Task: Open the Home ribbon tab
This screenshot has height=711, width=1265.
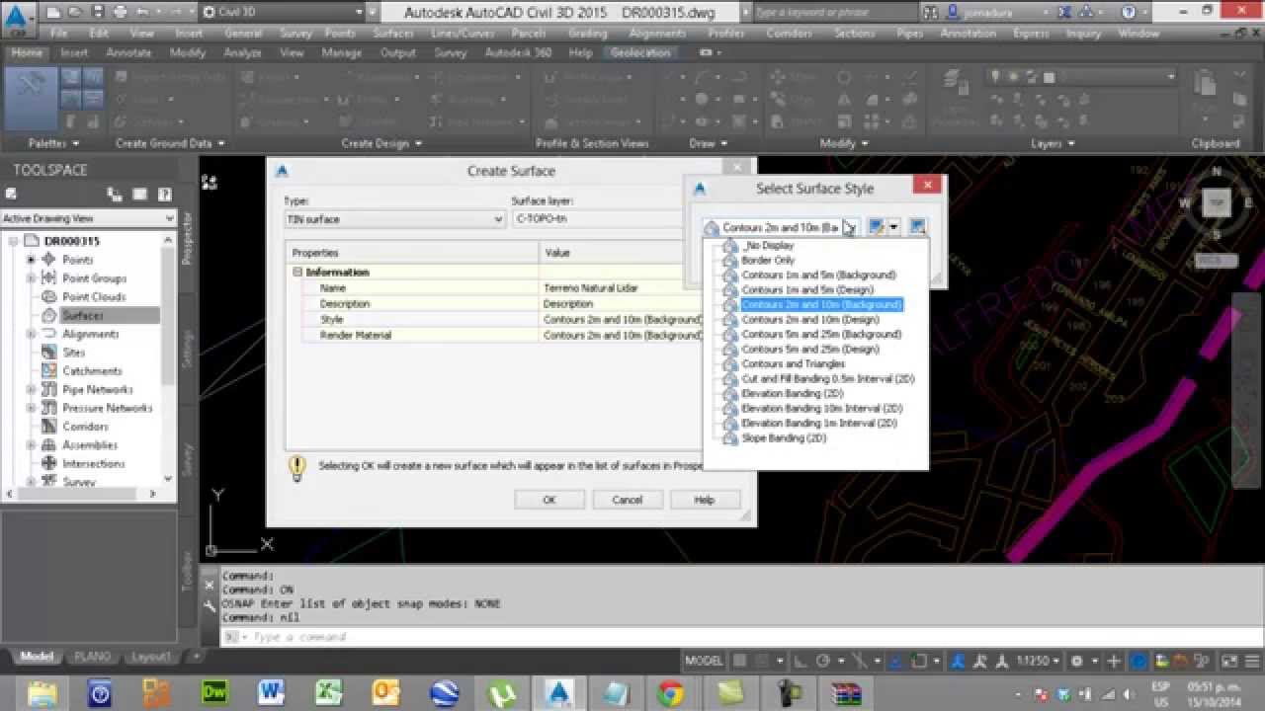Action: pos(27,52)
